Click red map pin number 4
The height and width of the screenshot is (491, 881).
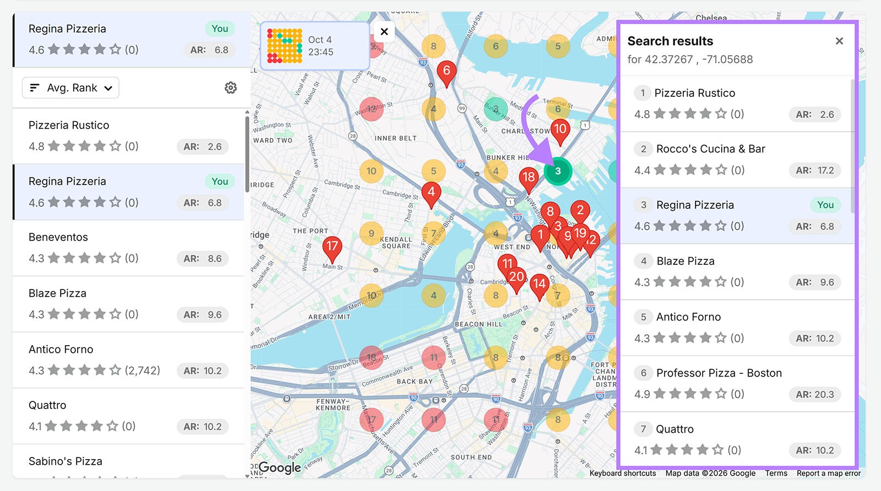click(431, 195)
